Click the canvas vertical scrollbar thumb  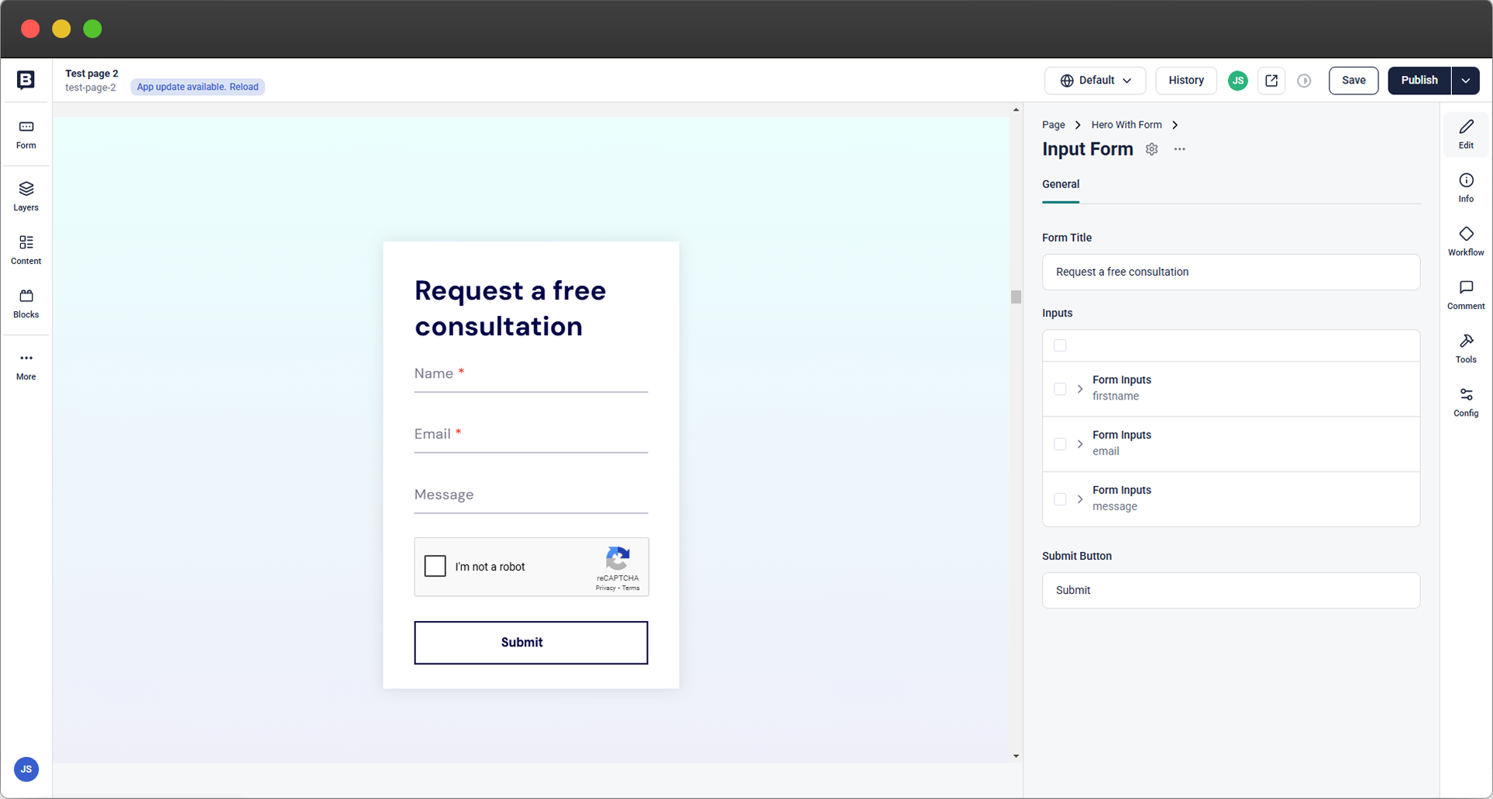[1016, 297]
